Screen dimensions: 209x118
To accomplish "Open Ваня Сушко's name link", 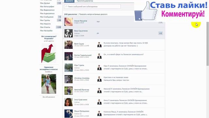I will click(79, 44).
